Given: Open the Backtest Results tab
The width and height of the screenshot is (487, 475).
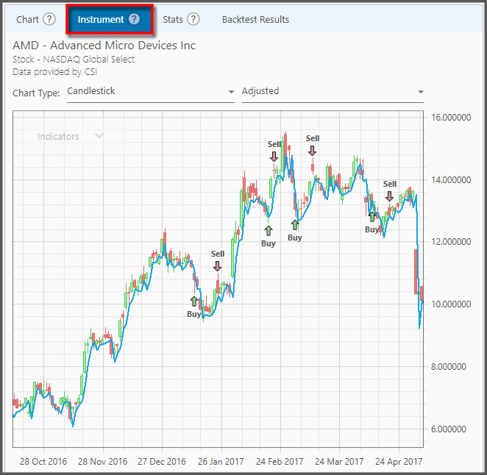Looking at the screenshot, I should (x=255, y=20).
